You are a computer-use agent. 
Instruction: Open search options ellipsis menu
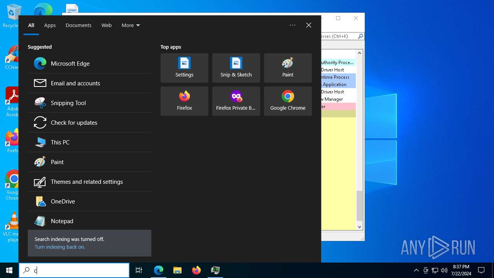(293, 25)
